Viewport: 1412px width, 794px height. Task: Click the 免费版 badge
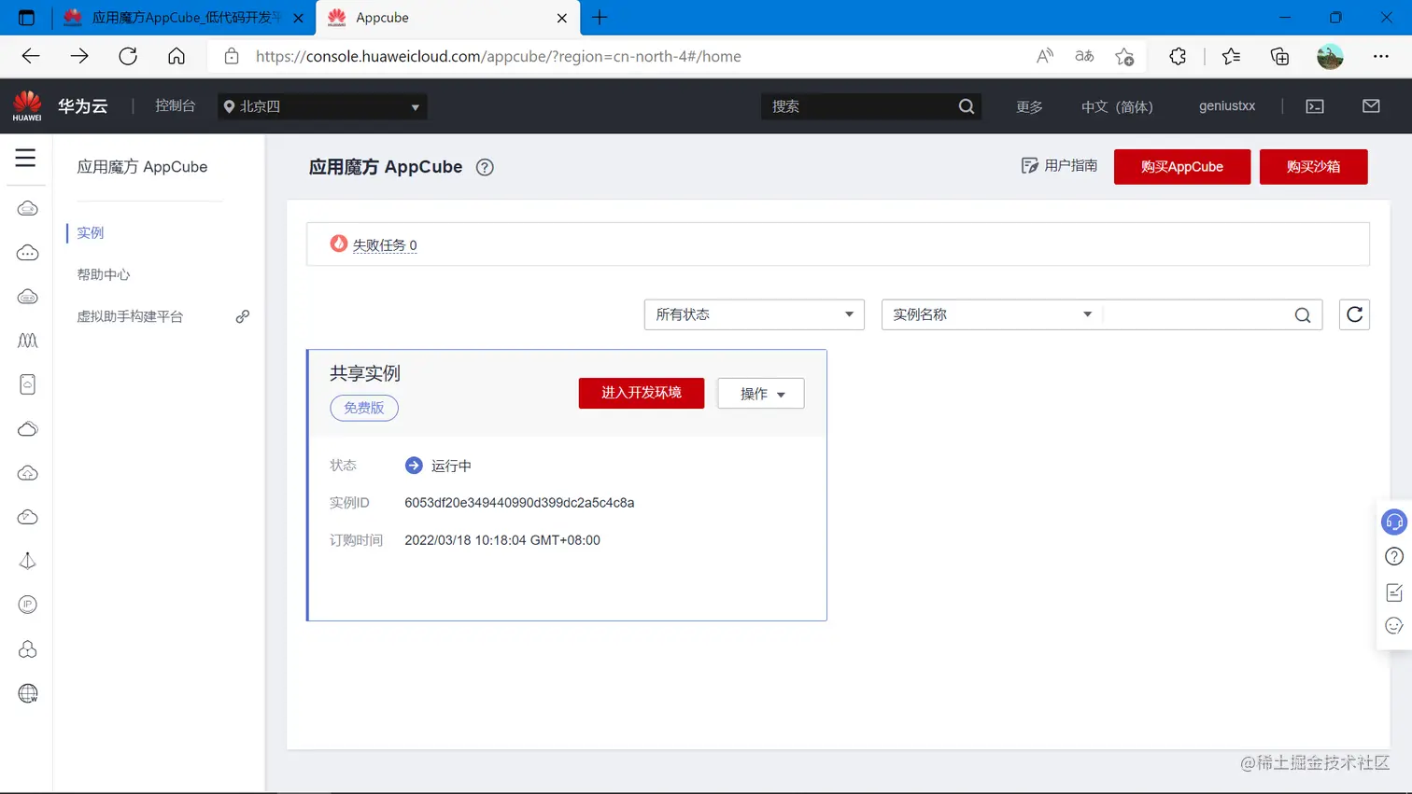pyautogui.click(x=364, y=408)
